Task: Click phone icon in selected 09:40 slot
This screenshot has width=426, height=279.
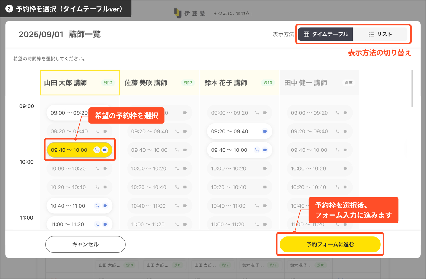Action: tap(97, 150)
